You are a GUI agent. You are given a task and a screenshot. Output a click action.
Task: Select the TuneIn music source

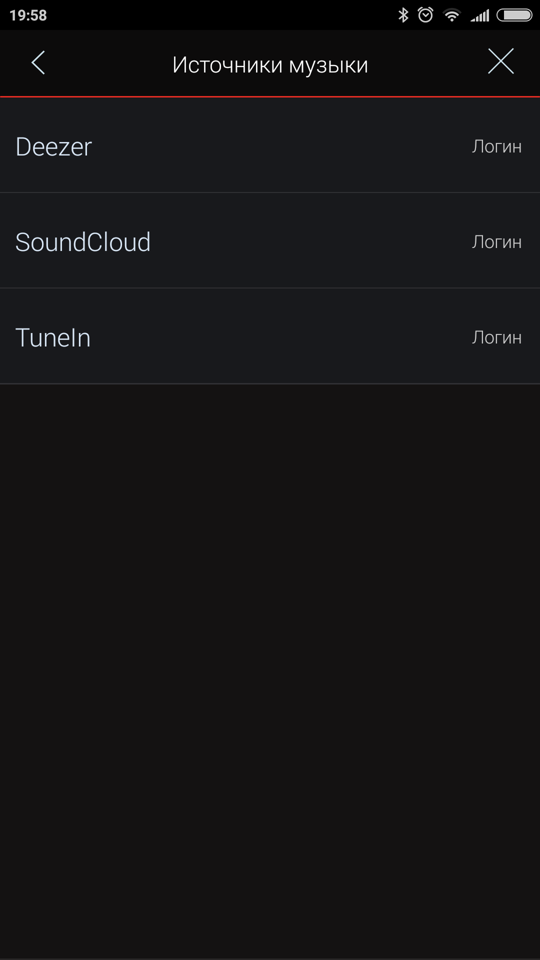53,338
